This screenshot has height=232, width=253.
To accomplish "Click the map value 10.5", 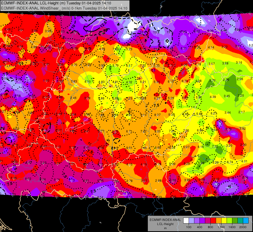I will pos(170,32).
